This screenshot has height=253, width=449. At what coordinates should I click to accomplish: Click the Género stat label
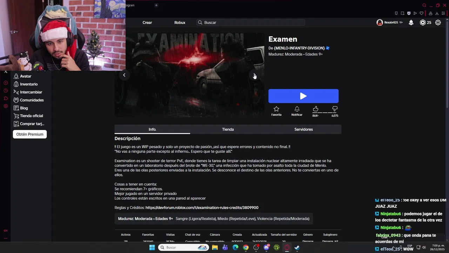(308, 235)
